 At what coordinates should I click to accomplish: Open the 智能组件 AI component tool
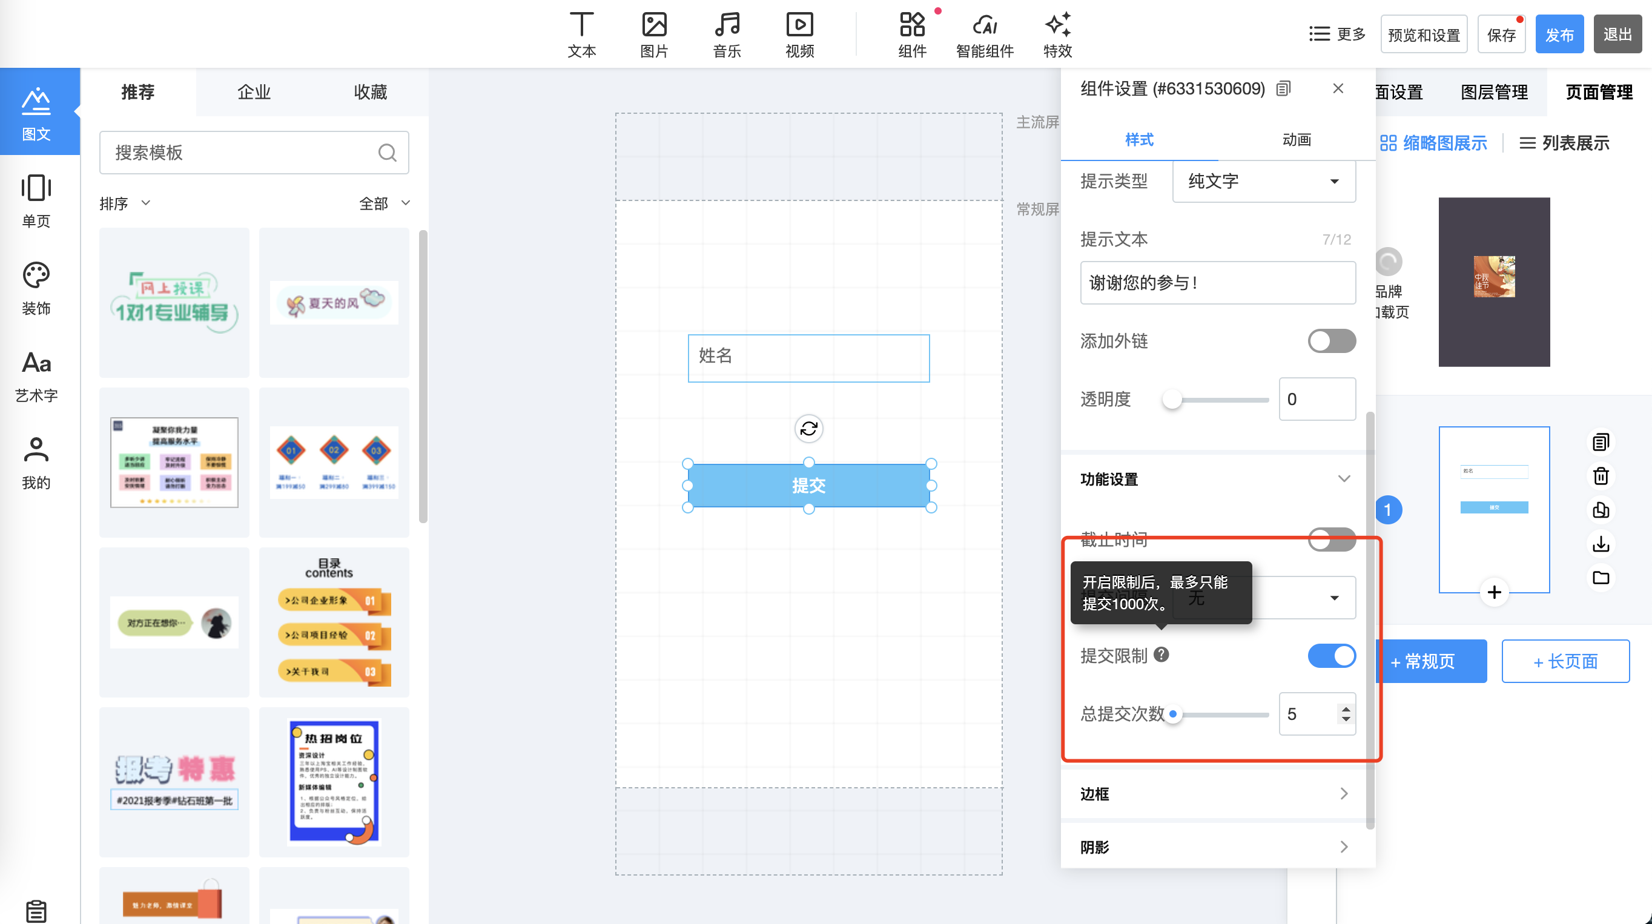pyautogui.click(x=985, y=35)
